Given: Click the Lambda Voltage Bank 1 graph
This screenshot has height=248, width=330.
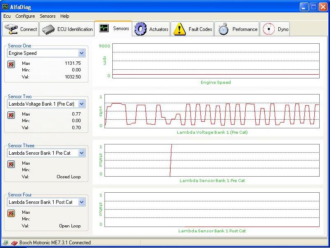Looking at the screenshot, I should [212, 110].
